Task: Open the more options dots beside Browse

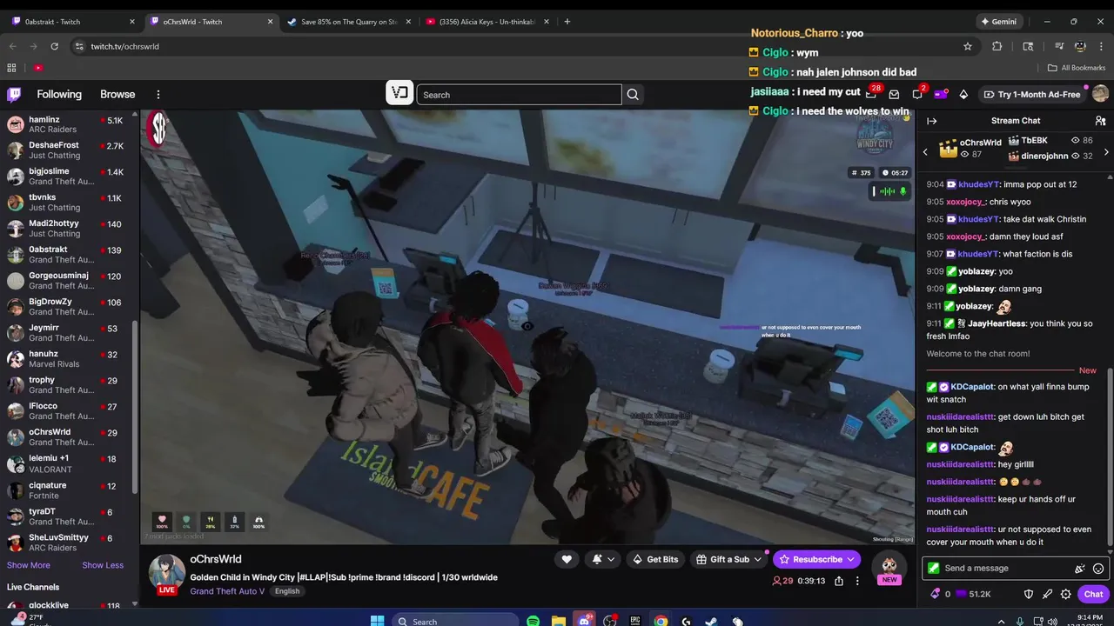Action: point(158,94)
